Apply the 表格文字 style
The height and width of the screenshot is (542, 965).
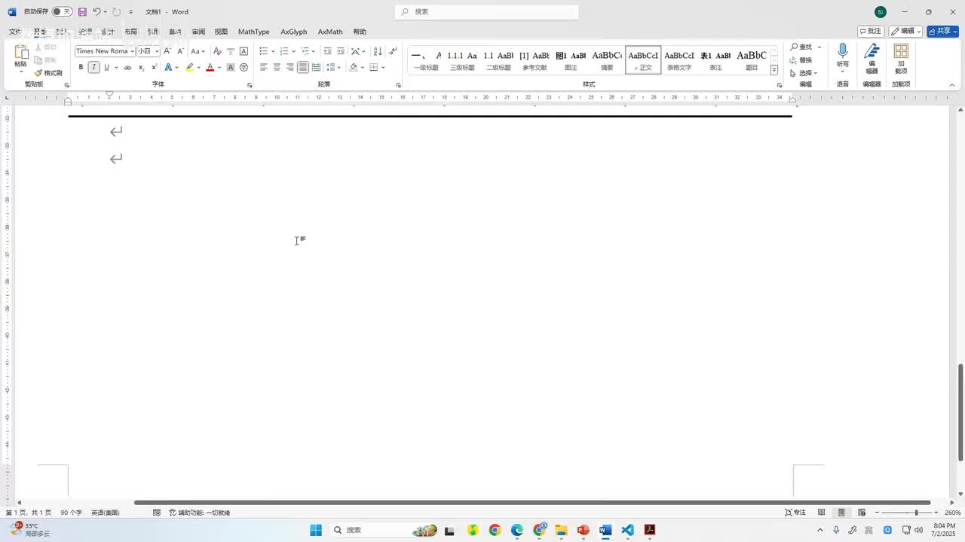click(679, 59)
